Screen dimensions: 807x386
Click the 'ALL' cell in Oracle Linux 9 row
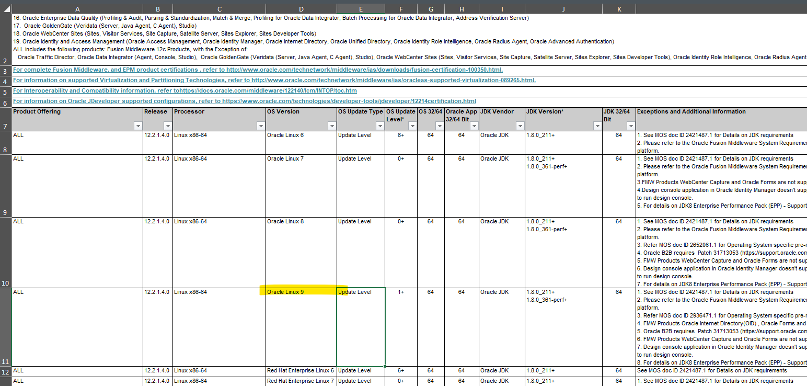pos(77,327)
